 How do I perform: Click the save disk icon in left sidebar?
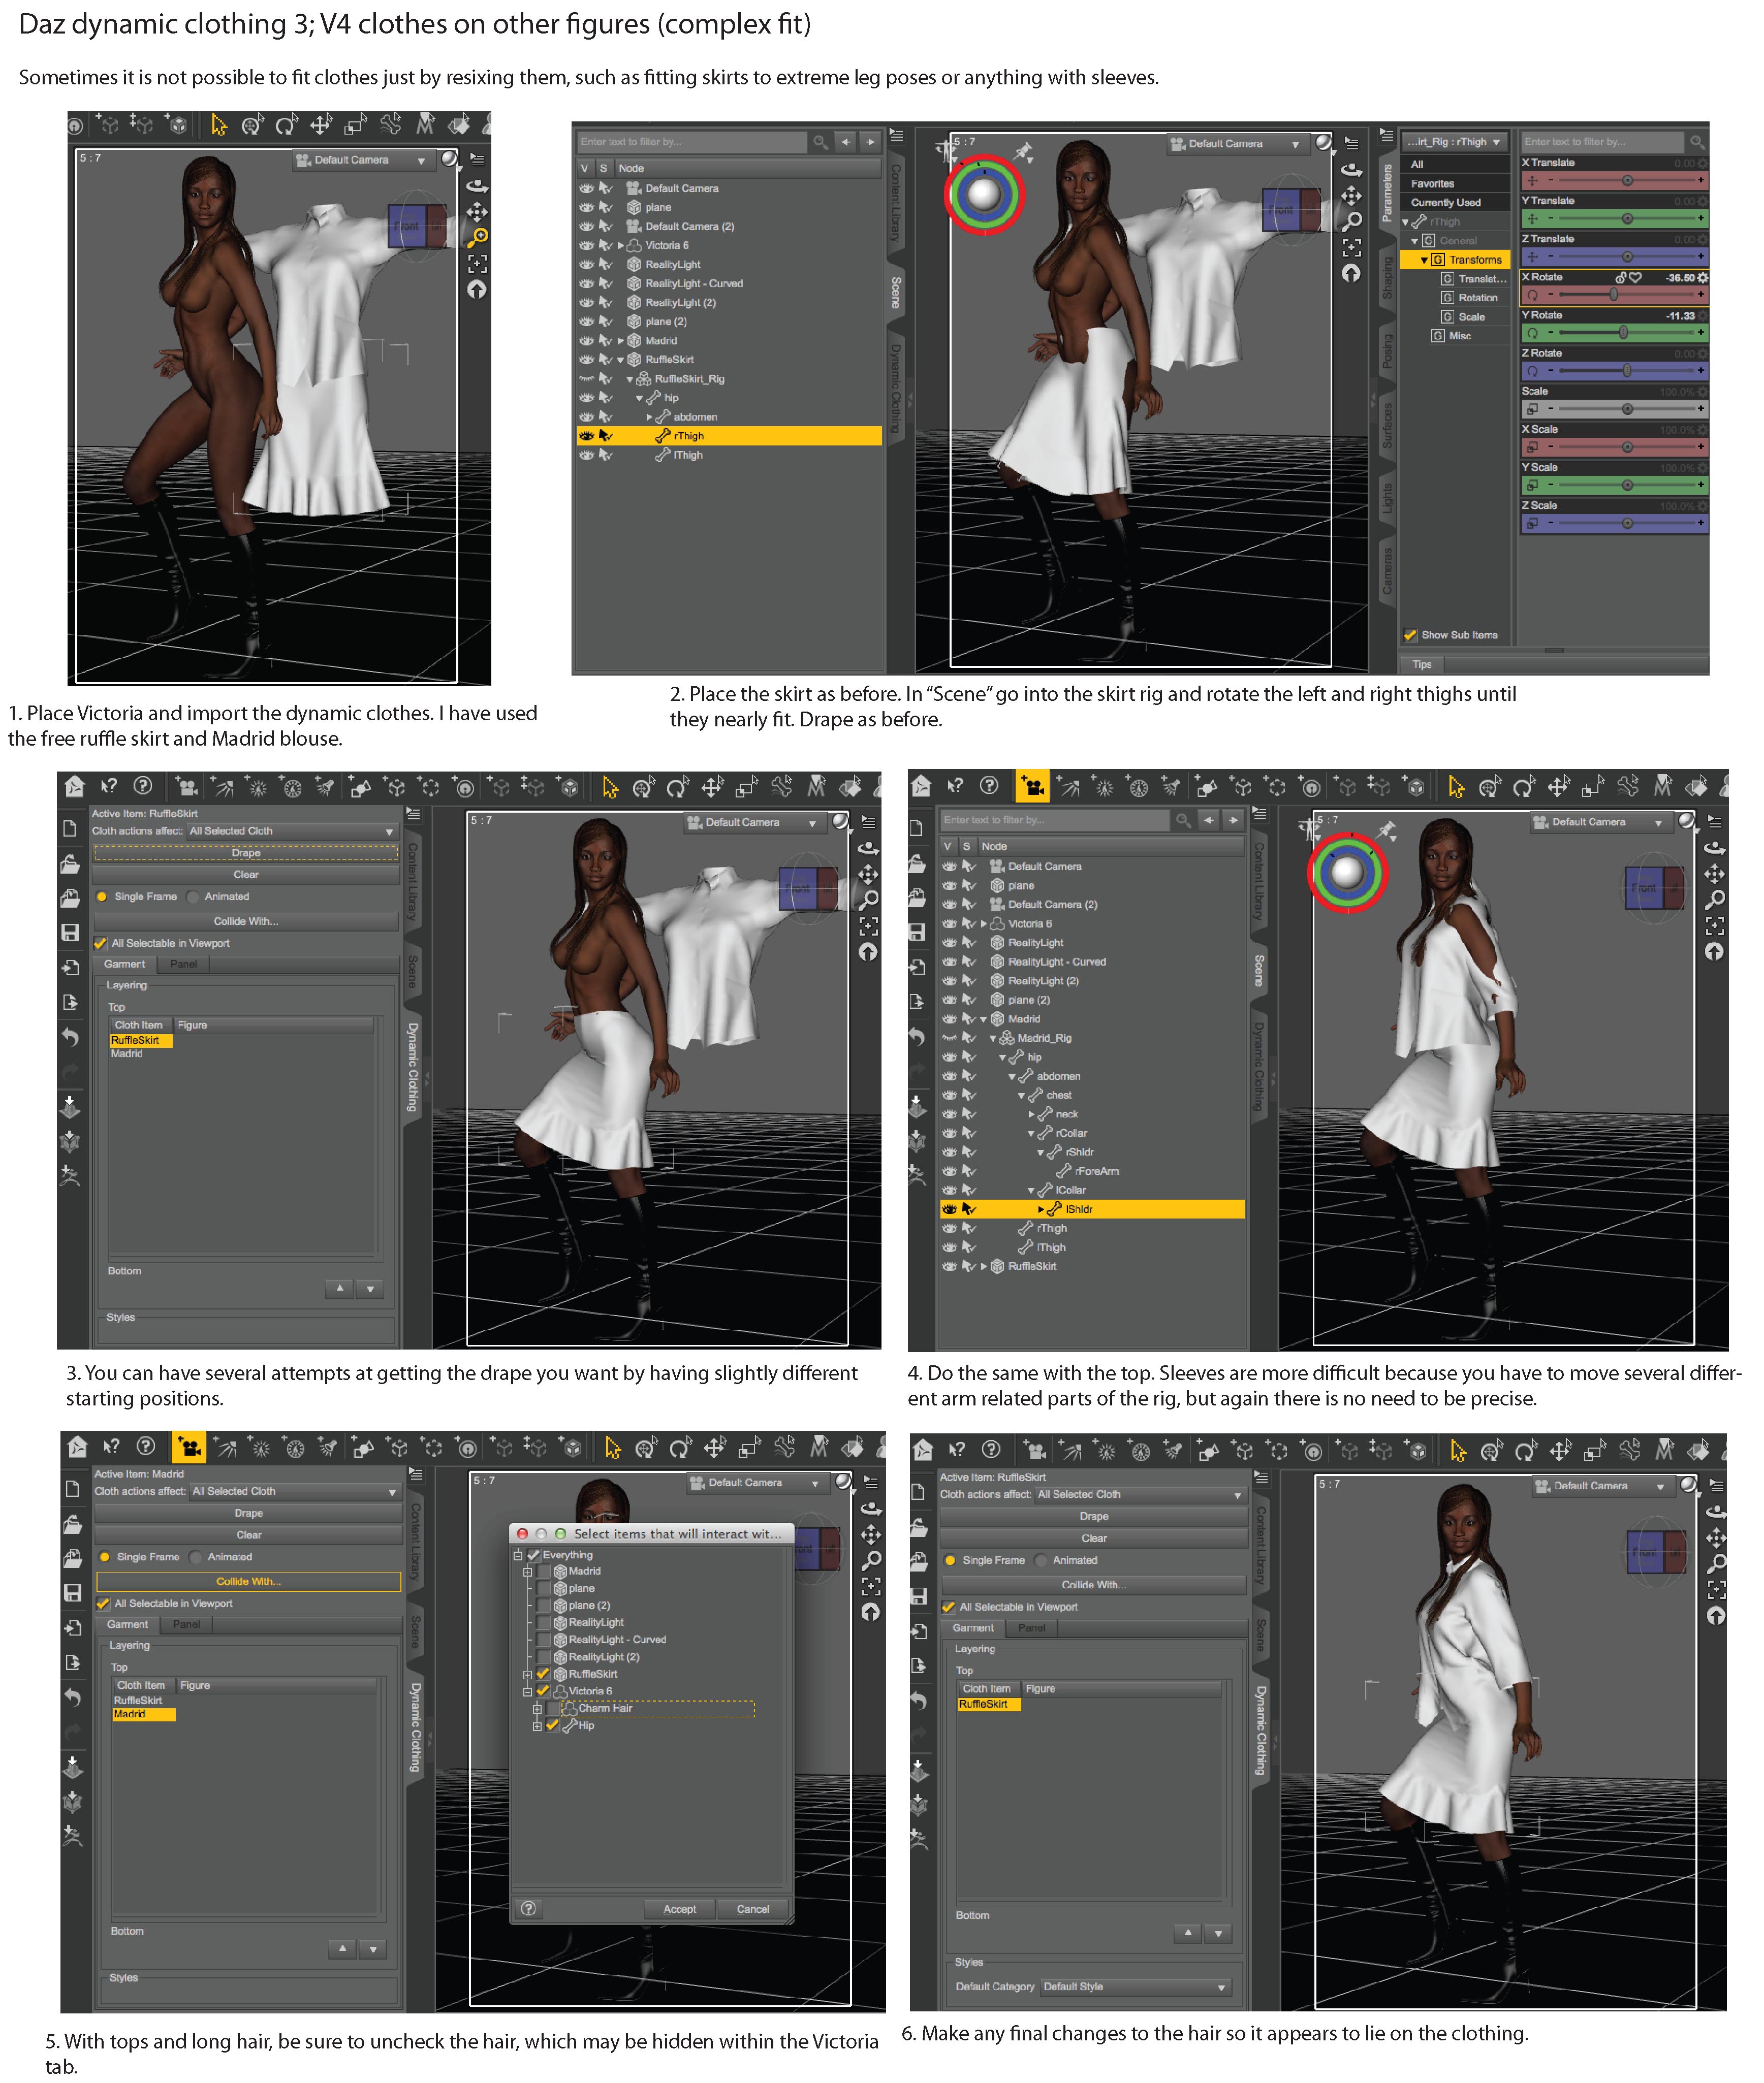pyautogui.click(x=70, y=932)
